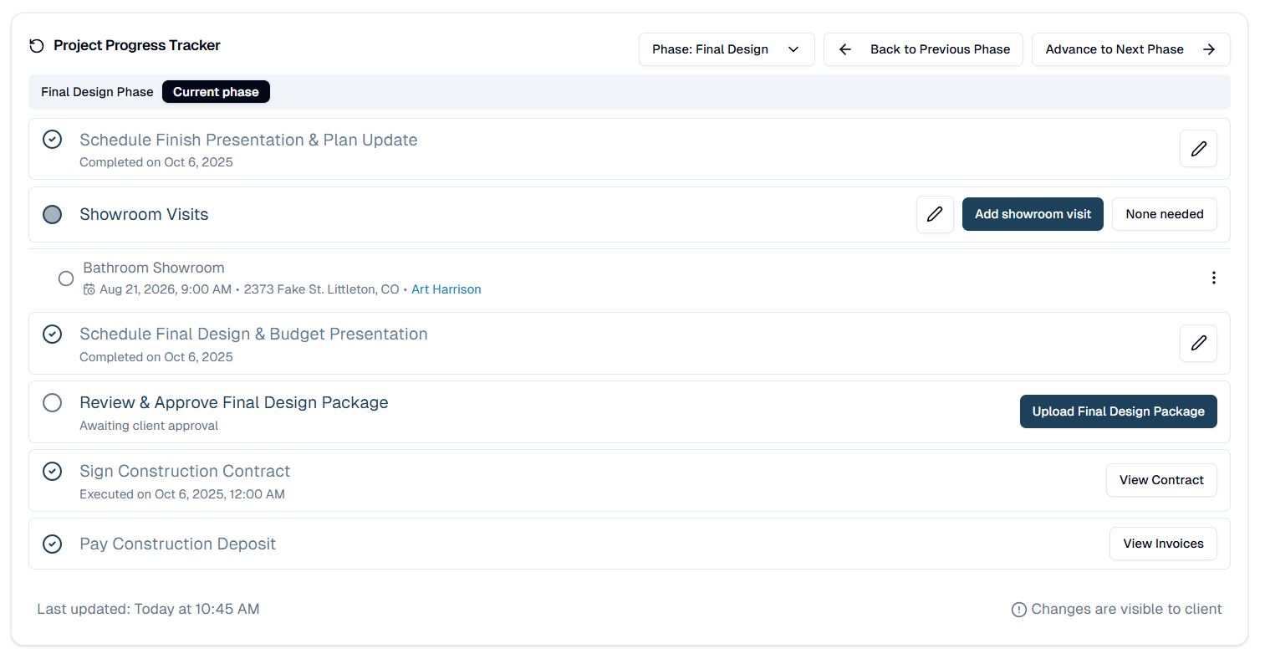Mark showroom visits as None needed
Screen dimensions: 1265x654
[1164, 214]
